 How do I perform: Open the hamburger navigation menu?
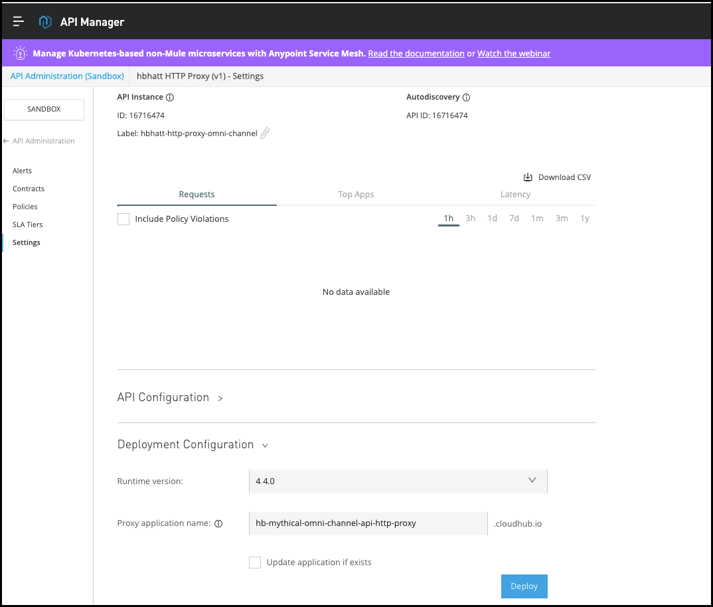click(18, 21)
